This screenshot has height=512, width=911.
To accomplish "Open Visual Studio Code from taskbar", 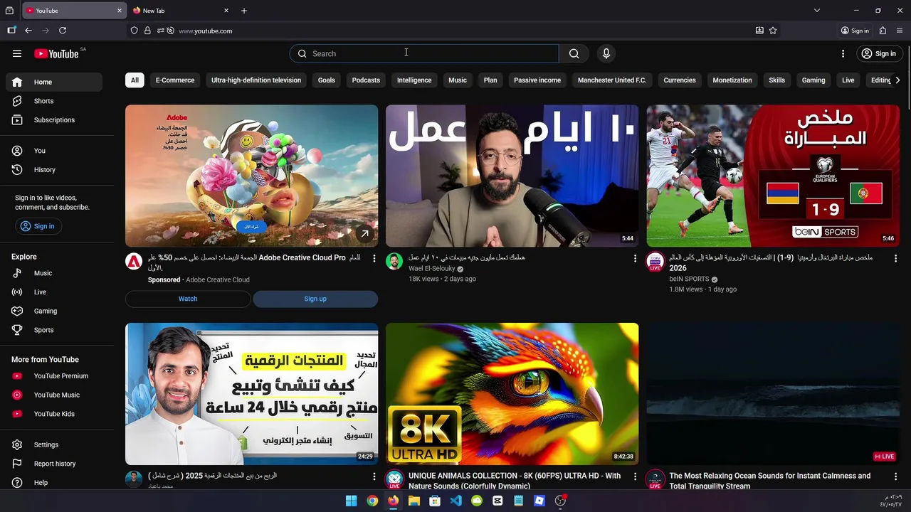I will pyautogui.click(x=455, y=501).
